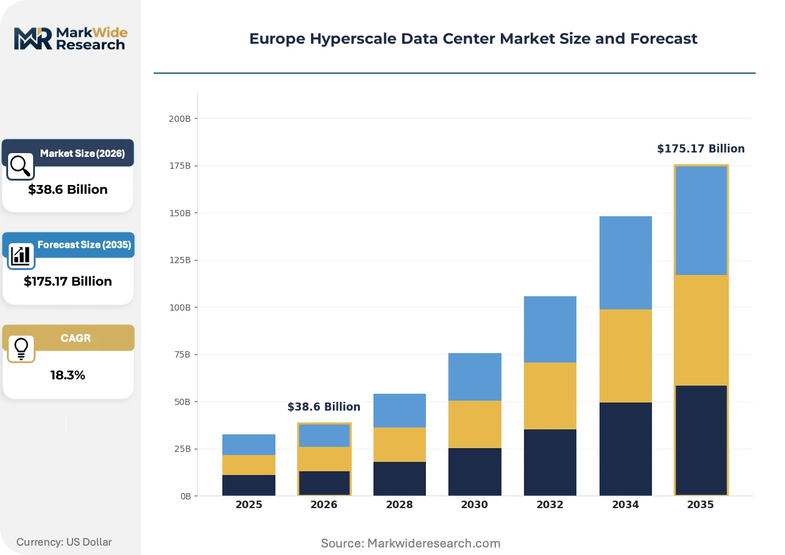Image resolution: width=785 pixels, height=555 pixels.
Task: Click the 2026 x-axis label
Action: [324, 504]
